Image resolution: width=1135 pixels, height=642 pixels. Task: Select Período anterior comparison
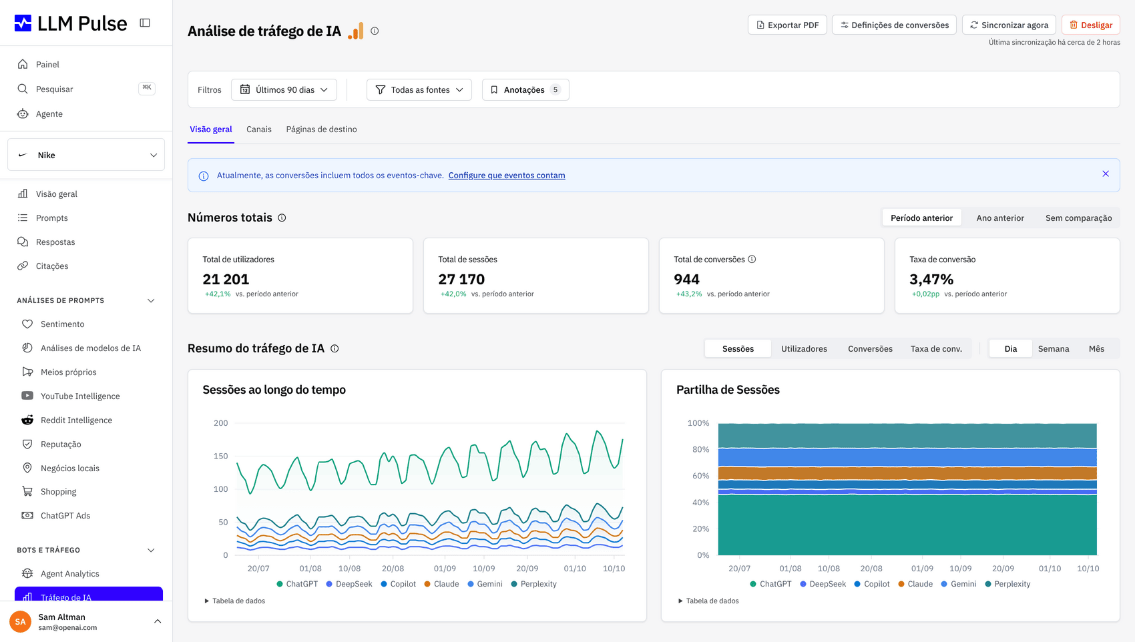[921, 218]
